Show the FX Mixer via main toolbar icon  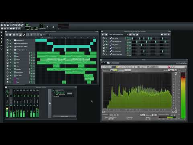(14, 29)
